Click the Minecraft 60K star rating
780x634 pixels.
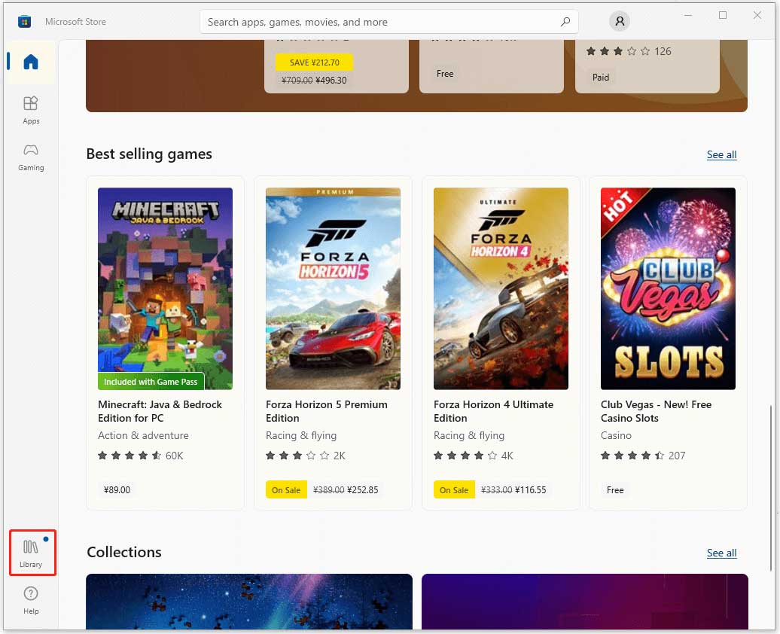(x=141, y=456)
